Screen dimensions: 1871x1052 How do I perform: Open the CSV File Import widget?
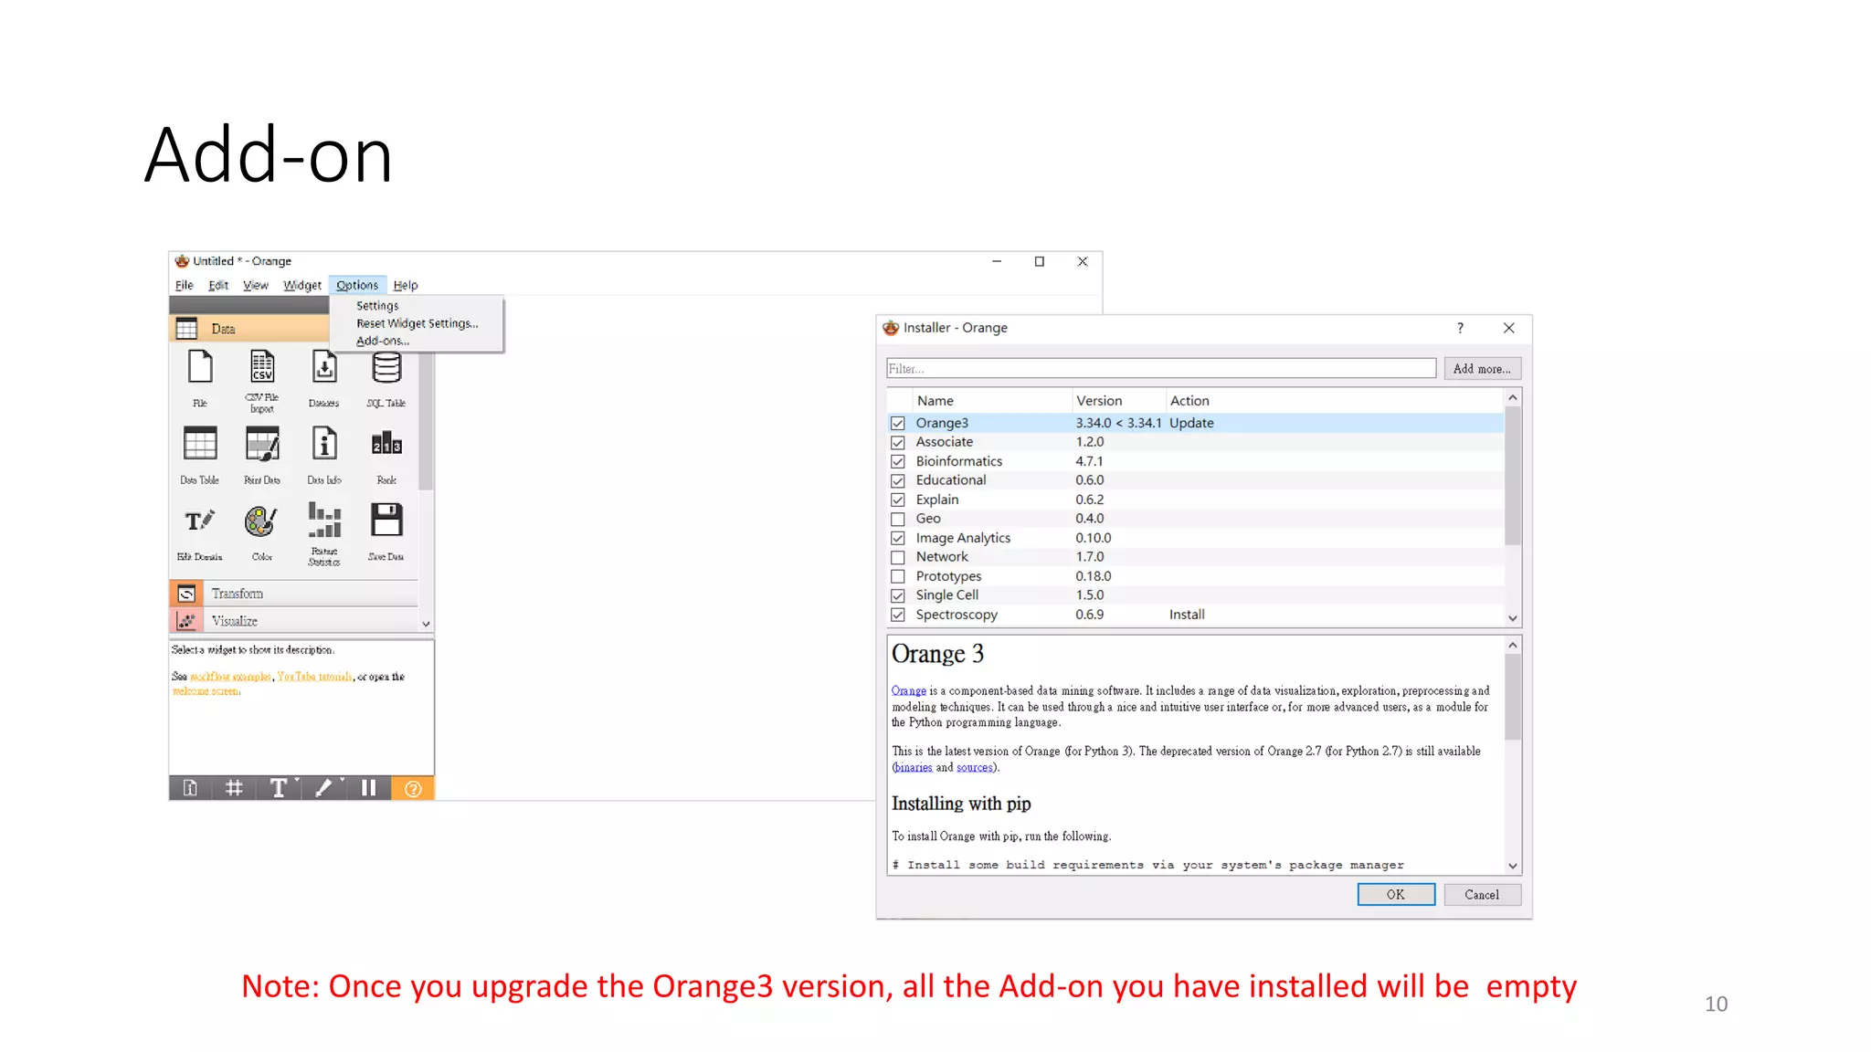point(262,368)
